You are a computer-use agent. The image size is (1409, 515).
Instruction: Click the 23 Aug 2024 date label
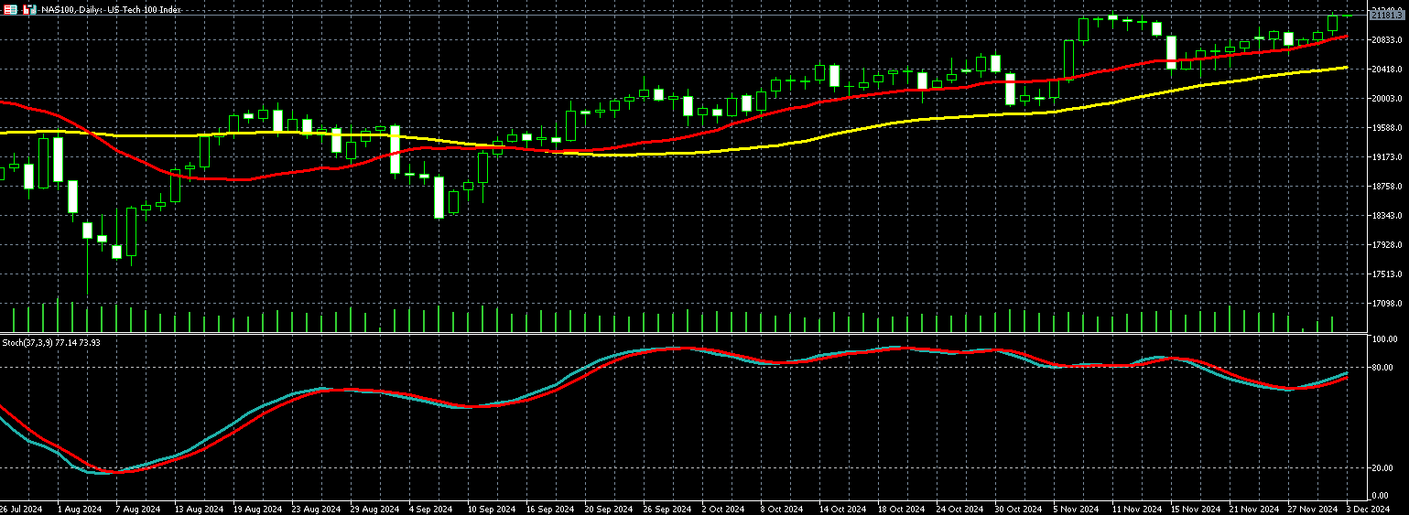click(x=316, y=509)
